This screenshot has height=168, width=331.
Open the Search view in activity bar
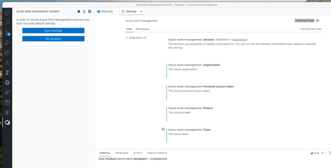pyautogui.click(x=7, y=23)
